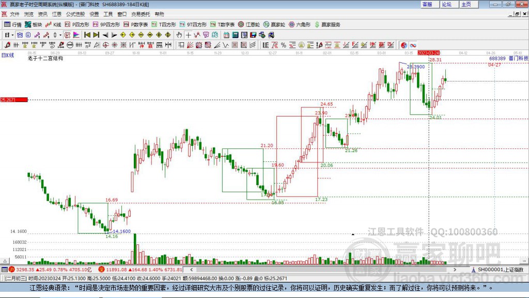The image size is (529, 298).
Task: Click the horizontal scrollbar left arrow
Action: (191, 269)
